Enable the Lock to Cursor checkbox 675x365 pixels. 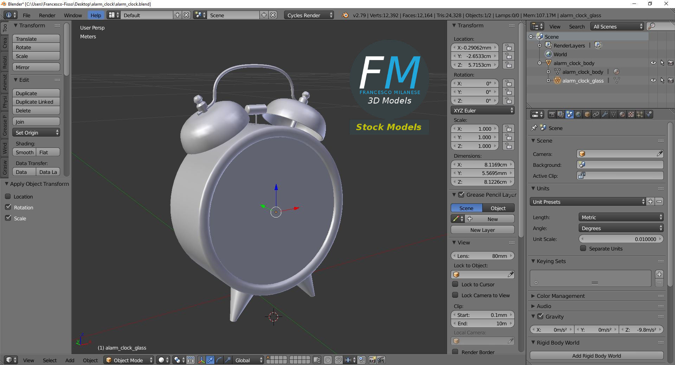tap(455, 284)
